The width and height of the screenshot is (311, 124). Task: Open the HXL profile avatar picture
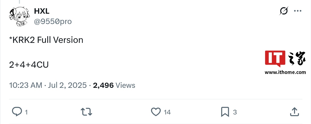[x=19, y=16]
